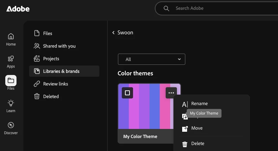Open the Learn section
The width and height of the screenshot is (278, 151).
tap(11, 106)
